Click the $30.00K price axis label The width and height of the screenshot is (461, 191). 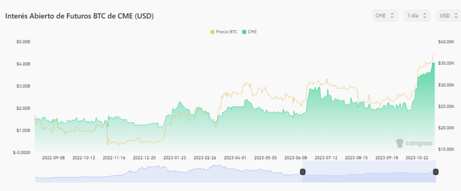pyautogui.click(x=446, y=85)
